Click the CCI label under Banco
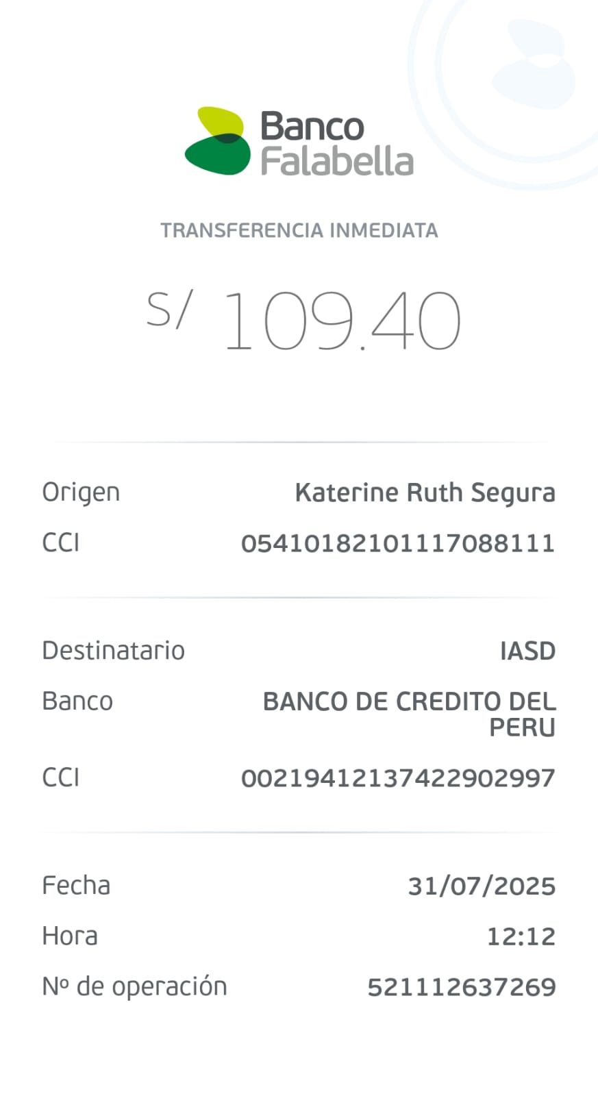 pos(61,778)
